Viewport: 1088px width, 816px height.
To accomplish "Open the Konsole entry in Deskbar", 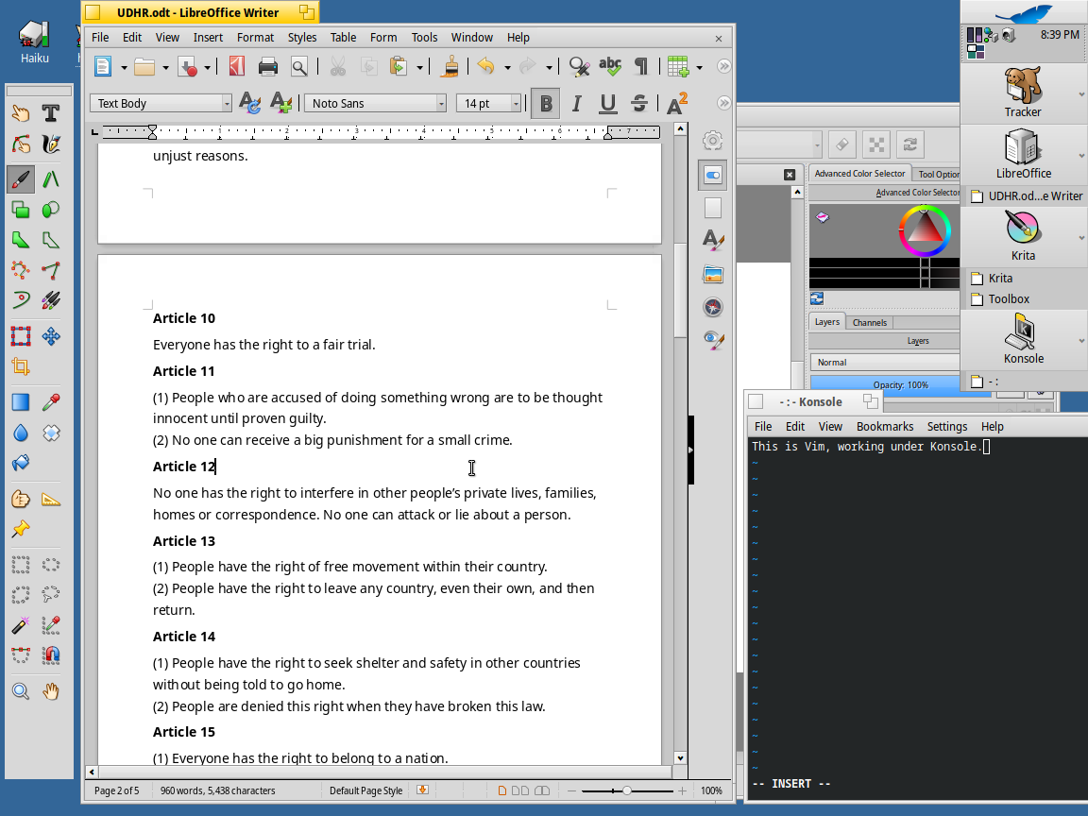I will pyautogui.click(x=1024, y=340).
